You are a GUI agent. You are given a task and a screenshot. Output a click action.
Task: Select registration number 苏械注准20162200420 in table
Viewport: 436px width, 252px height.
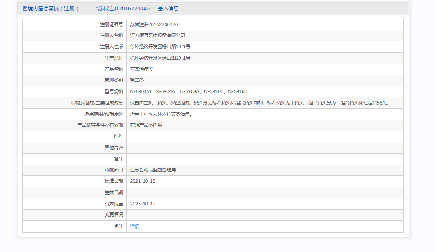tap(154, 24)
